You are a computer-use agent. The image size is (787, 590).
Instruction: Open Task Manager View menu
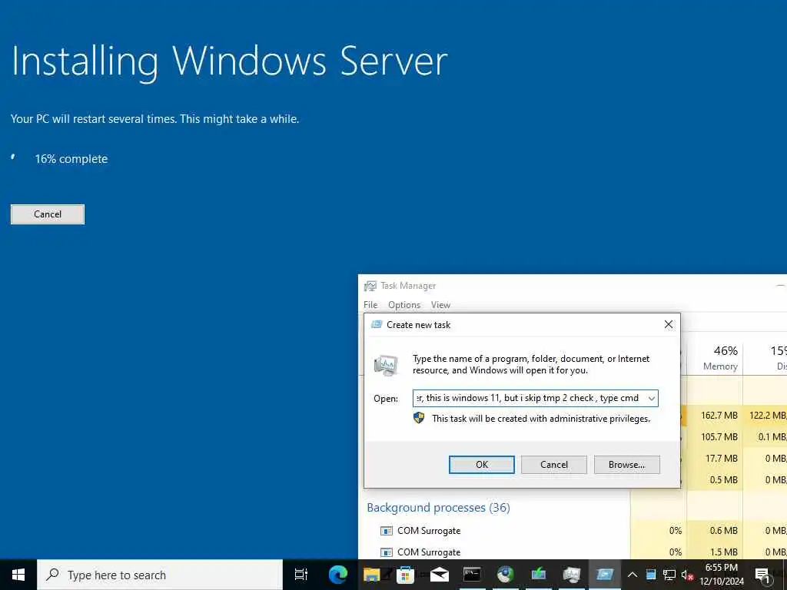coord(440,304)
